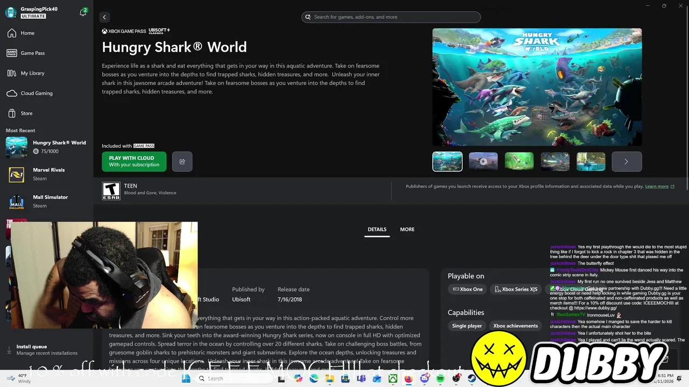
Task: Open Marvel Rivals in Most Recent
Action: 47,174
